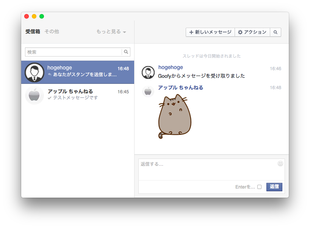The height and width of the screenshot is (228, 310).
Task: Click the 新しいメッセージ button
Action: tap(210, 32)
